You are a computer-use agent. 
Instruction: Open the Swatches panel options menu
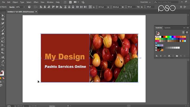pos(188,28)
